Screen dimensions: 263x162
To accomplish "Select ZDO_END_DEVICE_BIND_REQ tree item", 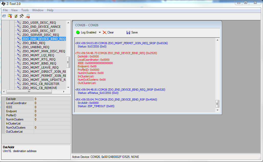I will pos(44,39).
